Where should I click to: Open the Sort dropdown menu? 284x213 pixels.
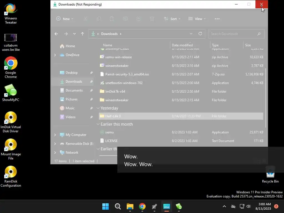(x=172, y=19)
